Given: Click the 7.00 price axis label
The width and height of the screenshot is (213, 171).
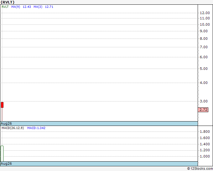Looking at the screenshot, I should click(x=204, y=47).
